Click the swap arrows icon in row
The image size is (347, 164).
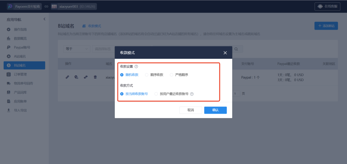click(86, 77)
